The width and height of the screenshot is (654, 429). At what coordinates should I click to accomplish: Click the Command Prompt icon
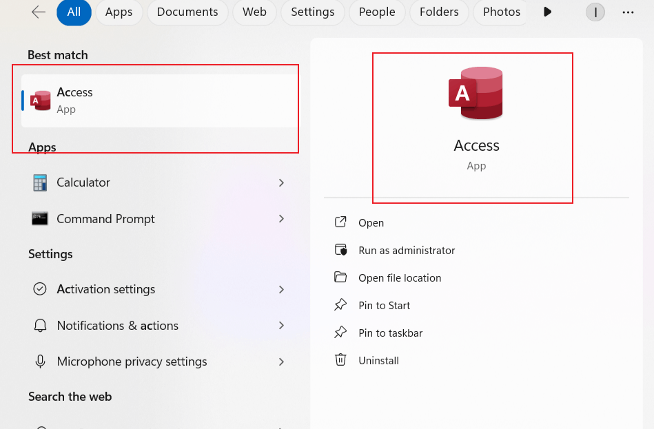[39, 218]
